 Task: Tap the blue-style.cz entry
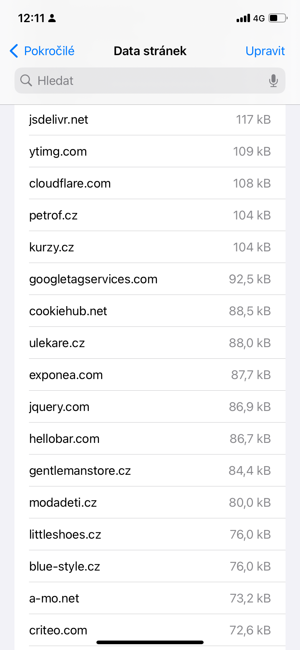(150, 567)
